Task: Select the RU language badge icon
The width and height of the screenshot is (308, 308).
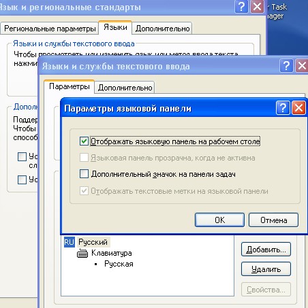Action: 70,242
